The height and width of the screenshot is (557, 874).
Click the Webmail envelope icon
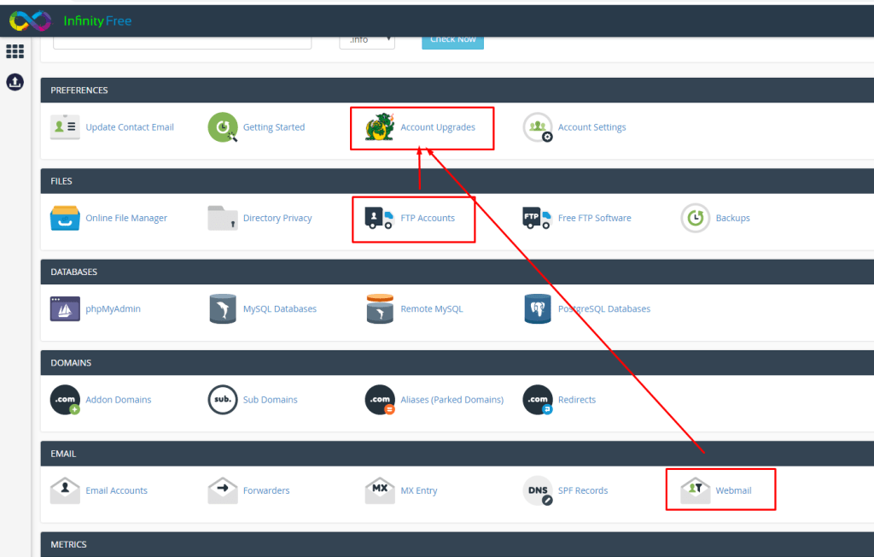[x=695, y=490]
